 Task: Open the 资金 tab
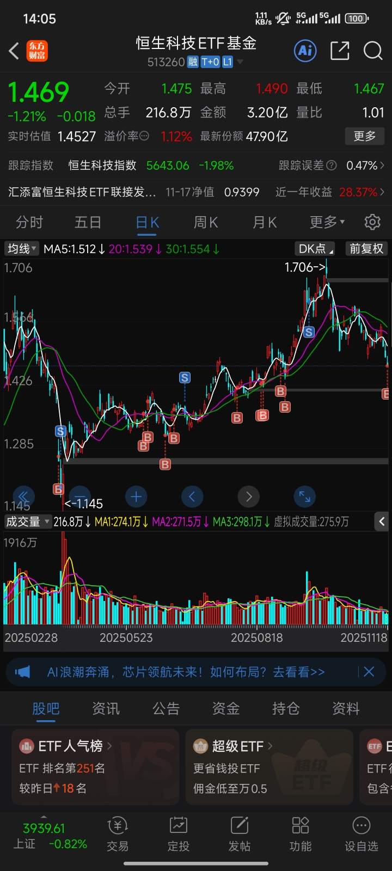pyautogui.click(x=226, y=708)
